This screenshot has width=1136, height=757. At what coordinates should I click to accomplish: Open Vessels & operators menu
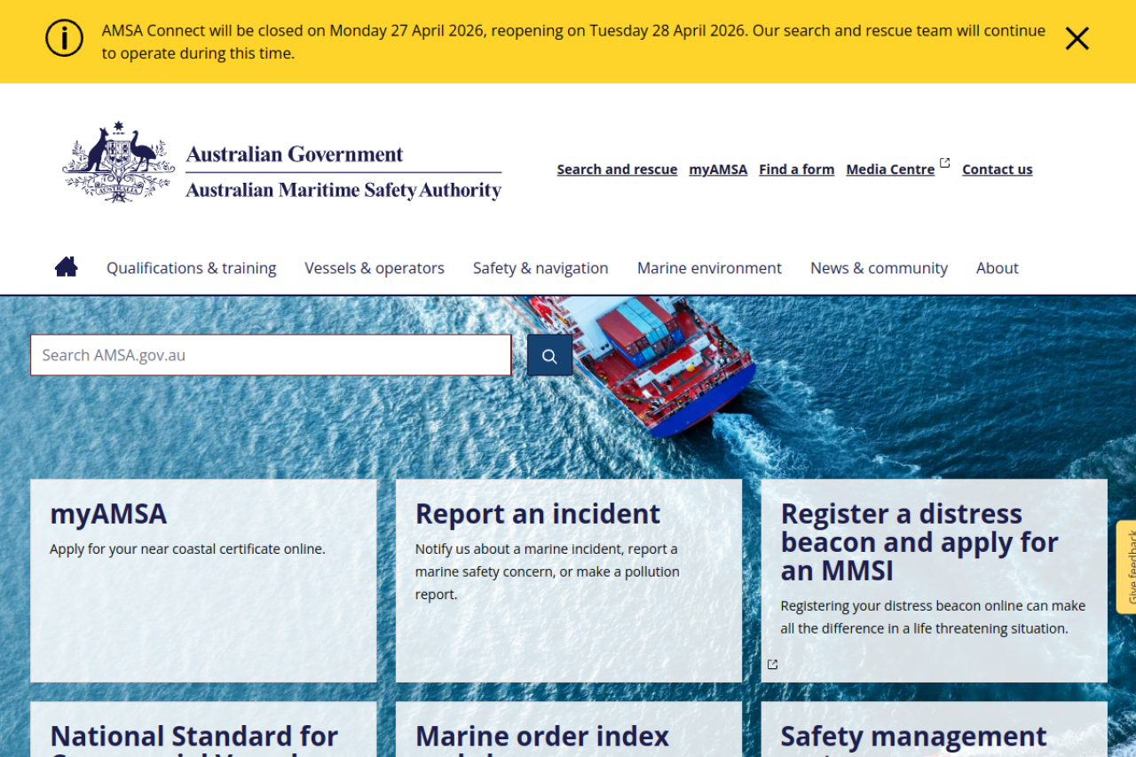coord(374,268)
